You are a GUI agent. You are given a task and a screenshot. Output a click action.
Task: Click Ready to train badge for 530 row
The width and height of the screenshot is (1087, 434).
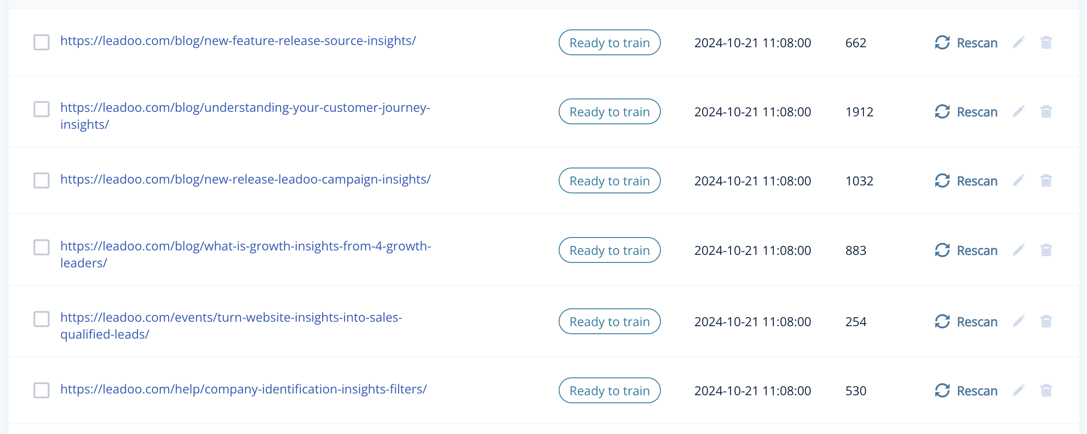coord(609,390)
